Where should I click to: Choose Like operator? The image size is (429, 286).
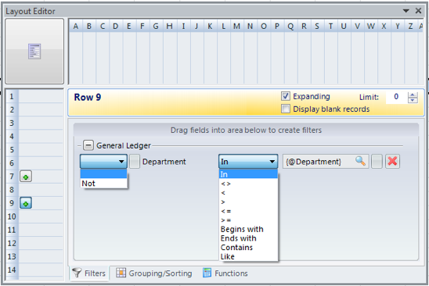coord(248,256)
